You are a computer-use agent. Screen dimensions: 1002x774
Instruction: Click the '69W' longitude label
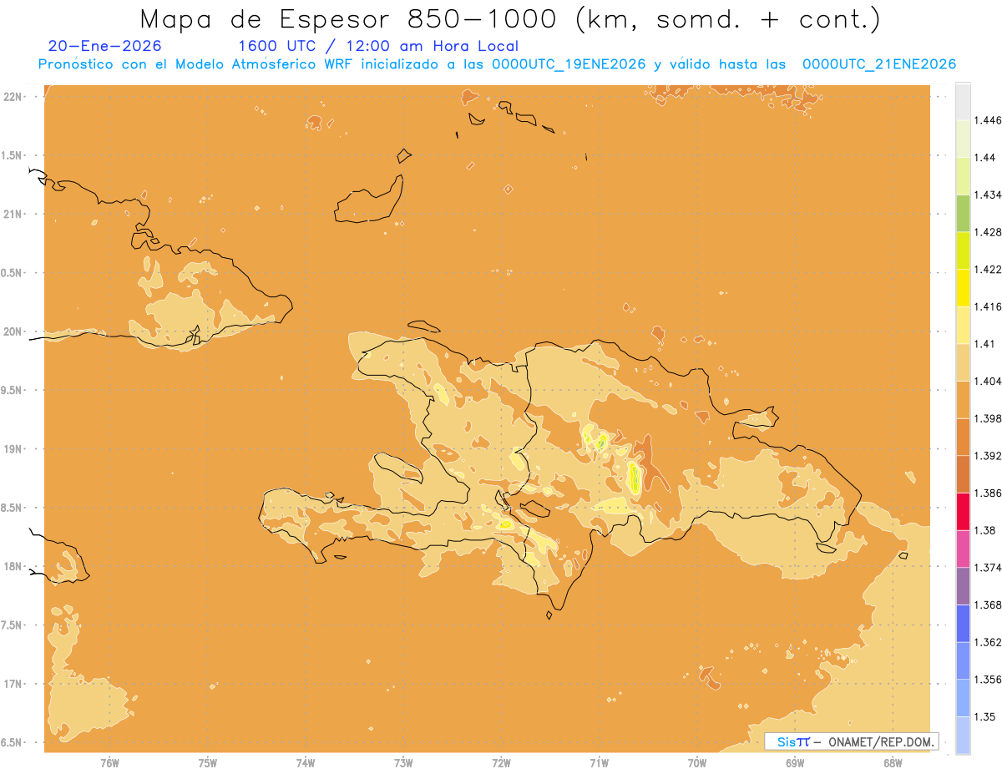[x=795, y=763]
